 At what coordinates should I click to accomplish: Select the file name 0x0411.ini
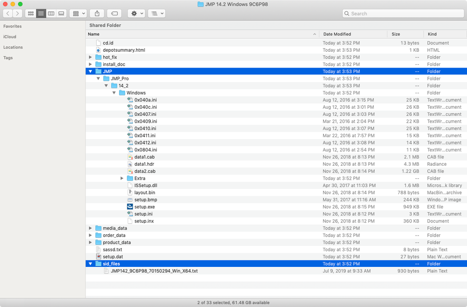click(145, 135)
